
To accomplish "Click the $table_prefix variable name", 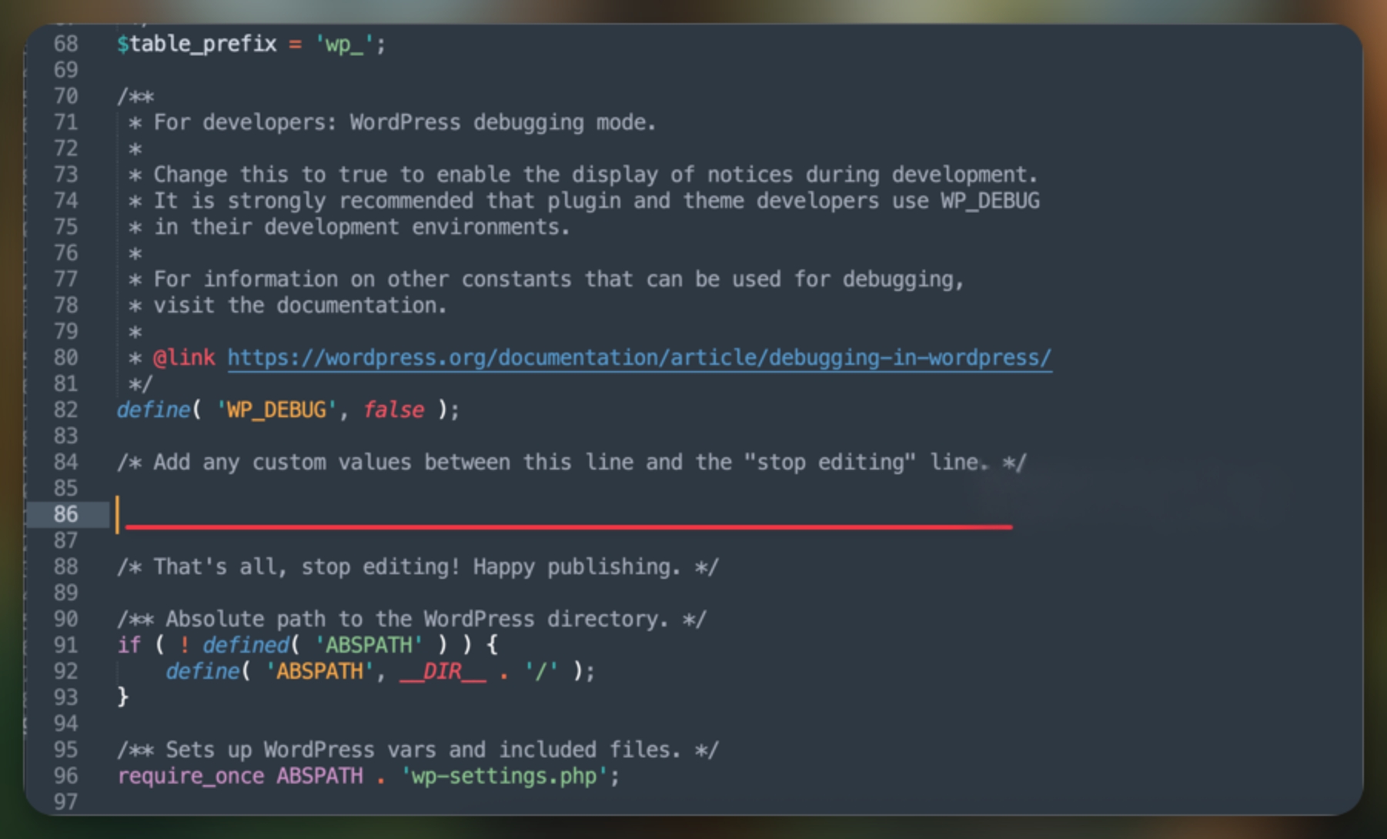I will [x=196, y=44].
